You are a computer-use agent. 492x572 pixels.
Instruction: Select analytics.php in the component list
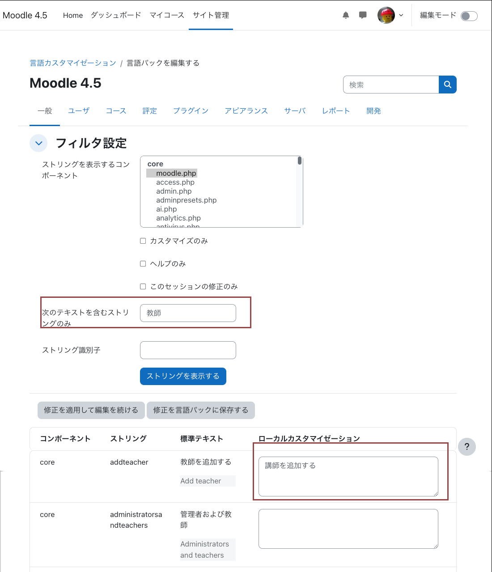178,218
